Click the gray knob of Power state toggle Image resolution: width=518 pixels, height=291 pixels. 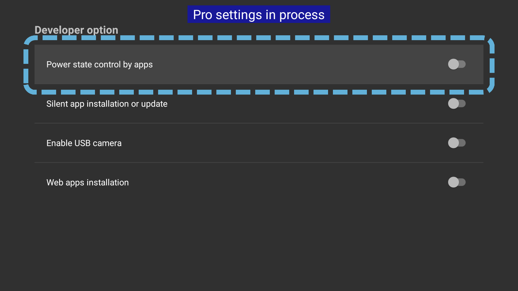tap(454, 64)
